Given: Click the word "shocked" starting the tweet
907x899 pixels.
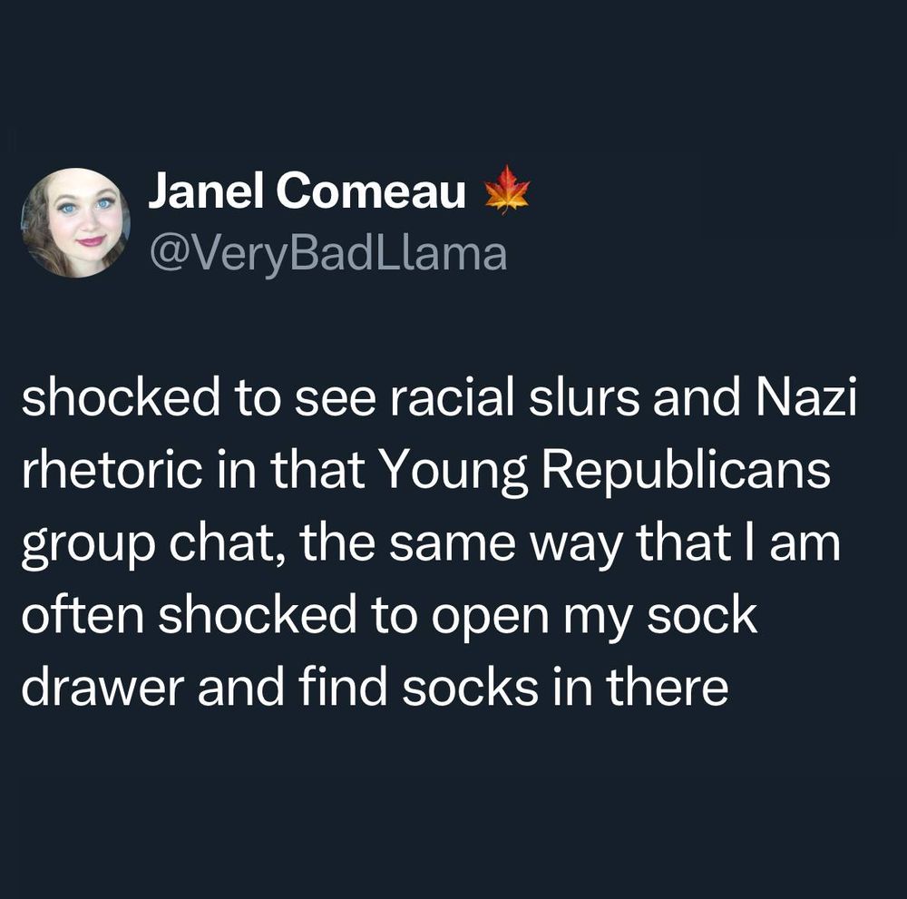Looking at the screenshot, I should (121, 397).
